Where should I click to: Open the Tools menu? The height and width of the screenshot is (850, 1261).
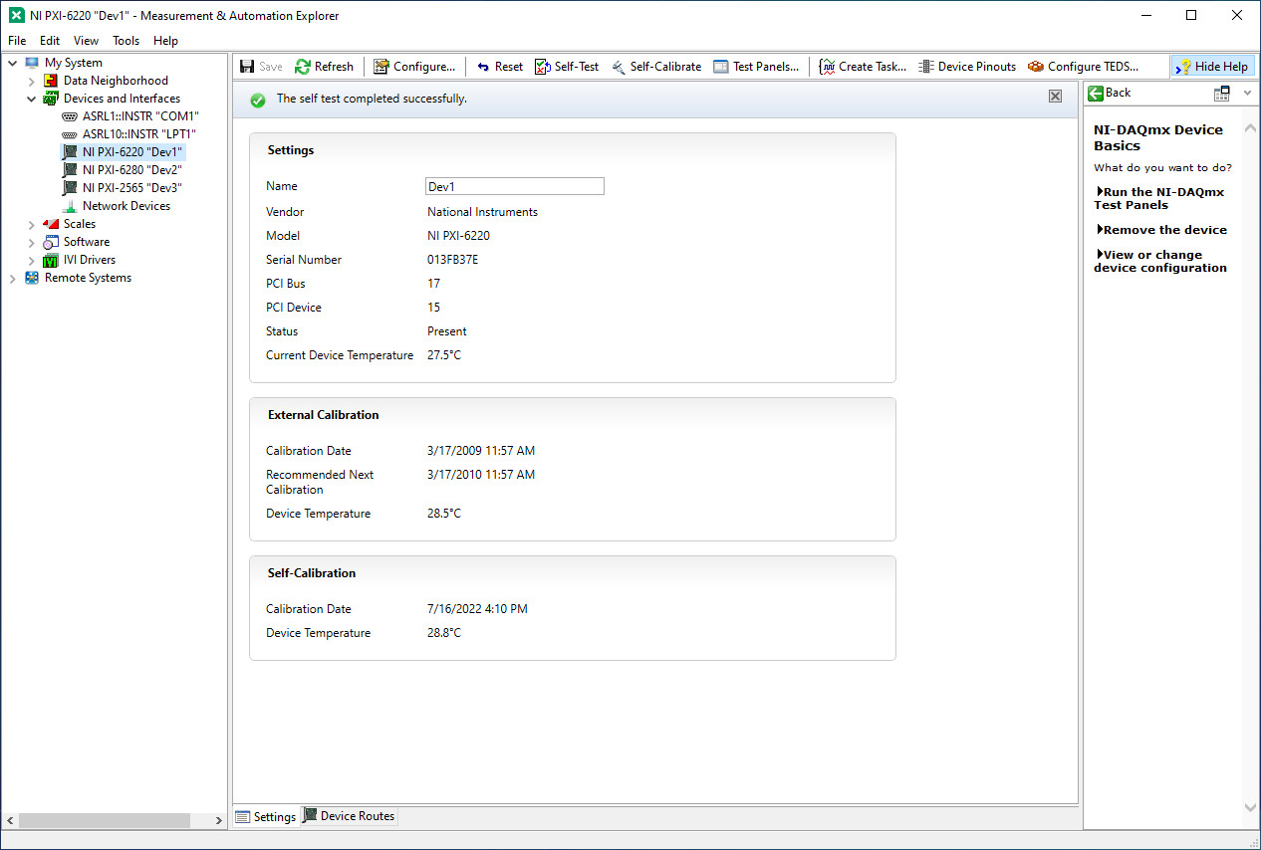[x=126, y=41]
